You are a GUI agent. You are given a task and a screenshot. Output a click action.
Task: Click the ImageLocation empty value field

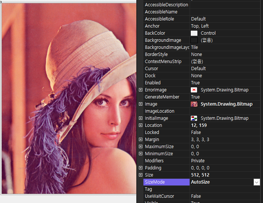(225, 111)
